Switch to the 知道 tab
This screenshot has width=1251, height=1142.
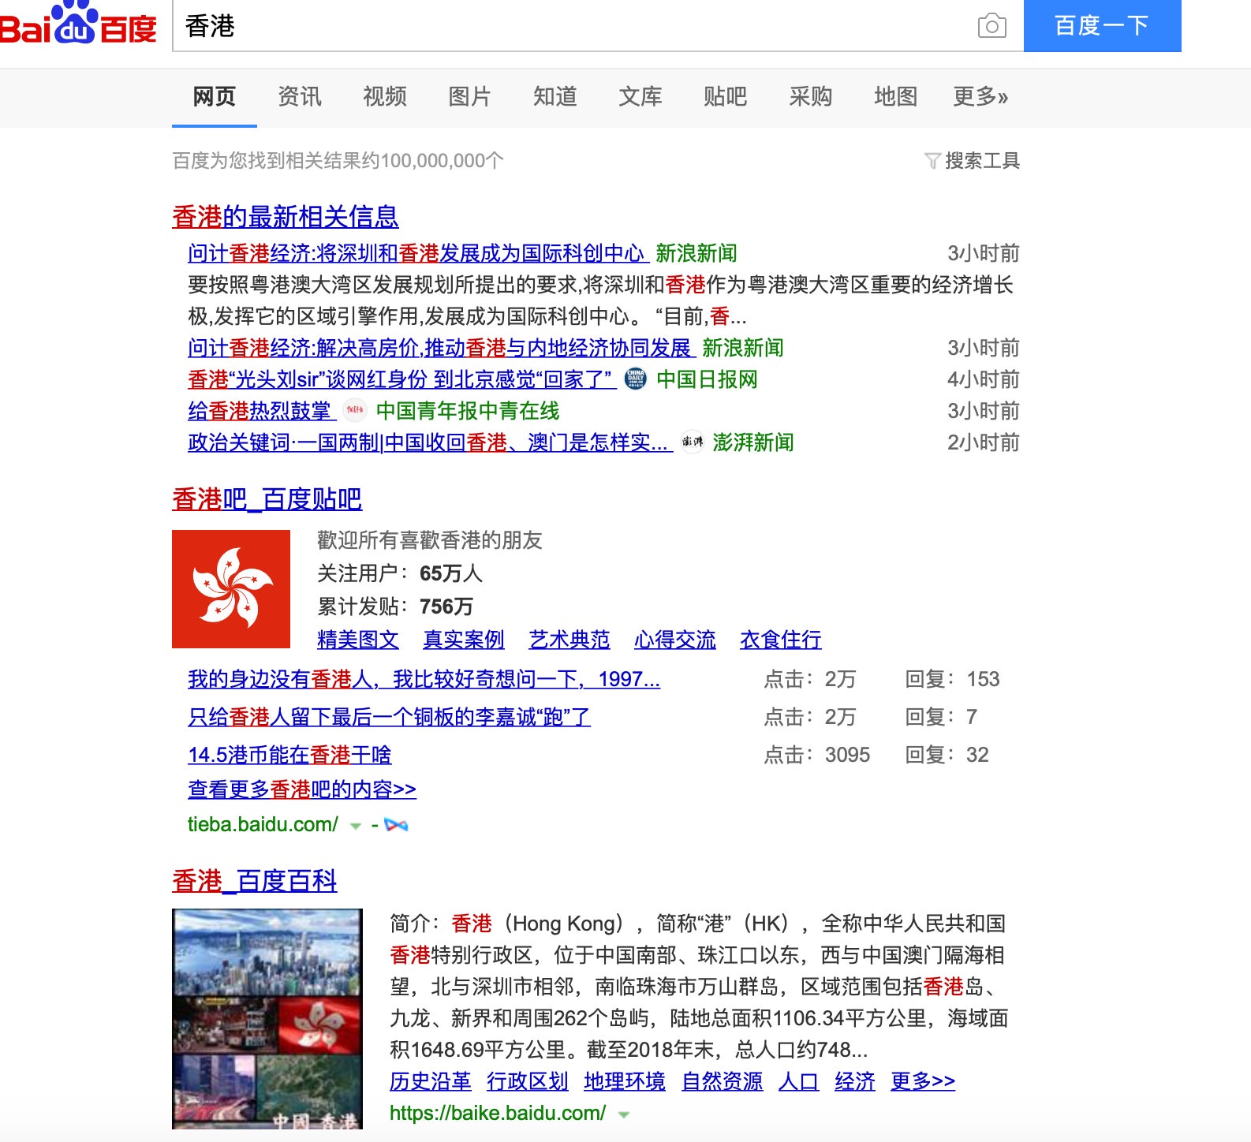(x=555, y=97)
